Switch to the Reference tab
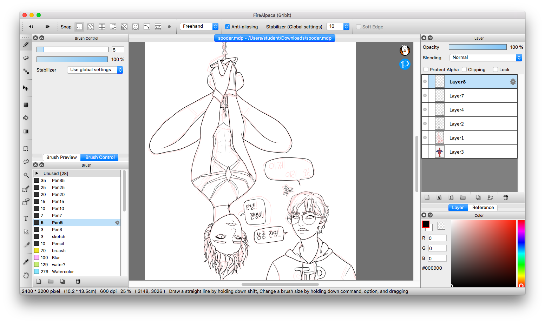This screenshot has width=545, height=323. tap(483, 208)
